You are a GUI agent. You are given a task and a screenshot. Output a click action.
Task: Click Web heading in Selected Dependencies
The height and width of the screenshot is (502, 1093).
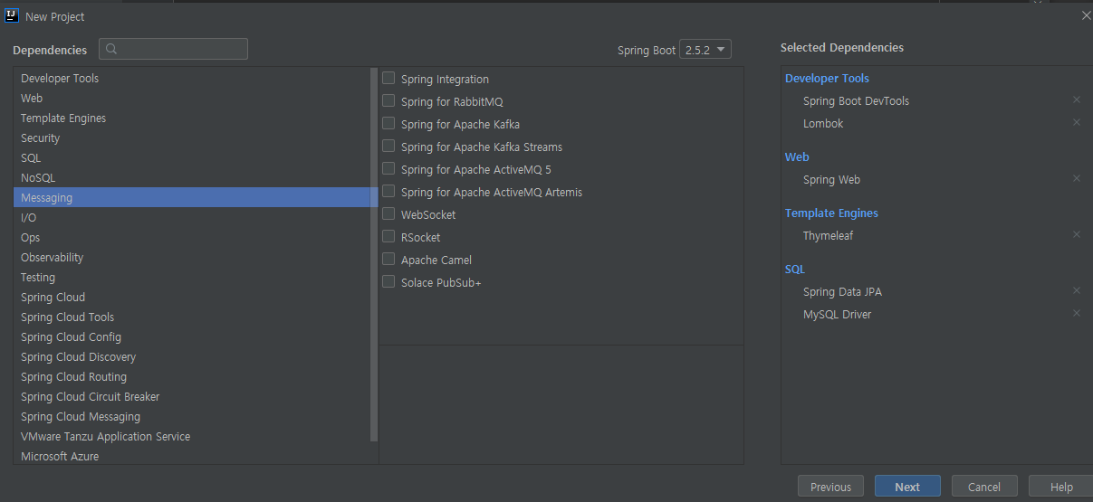click(797, 156)
